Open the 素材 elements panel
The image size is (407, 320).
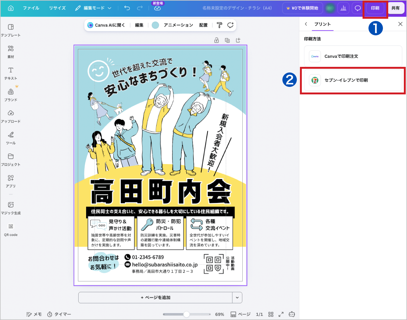[x=11, y=52]
